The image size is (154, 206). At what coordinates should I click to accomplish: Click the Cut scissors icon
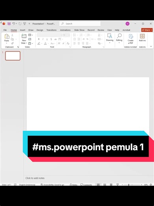coord(12,35)
